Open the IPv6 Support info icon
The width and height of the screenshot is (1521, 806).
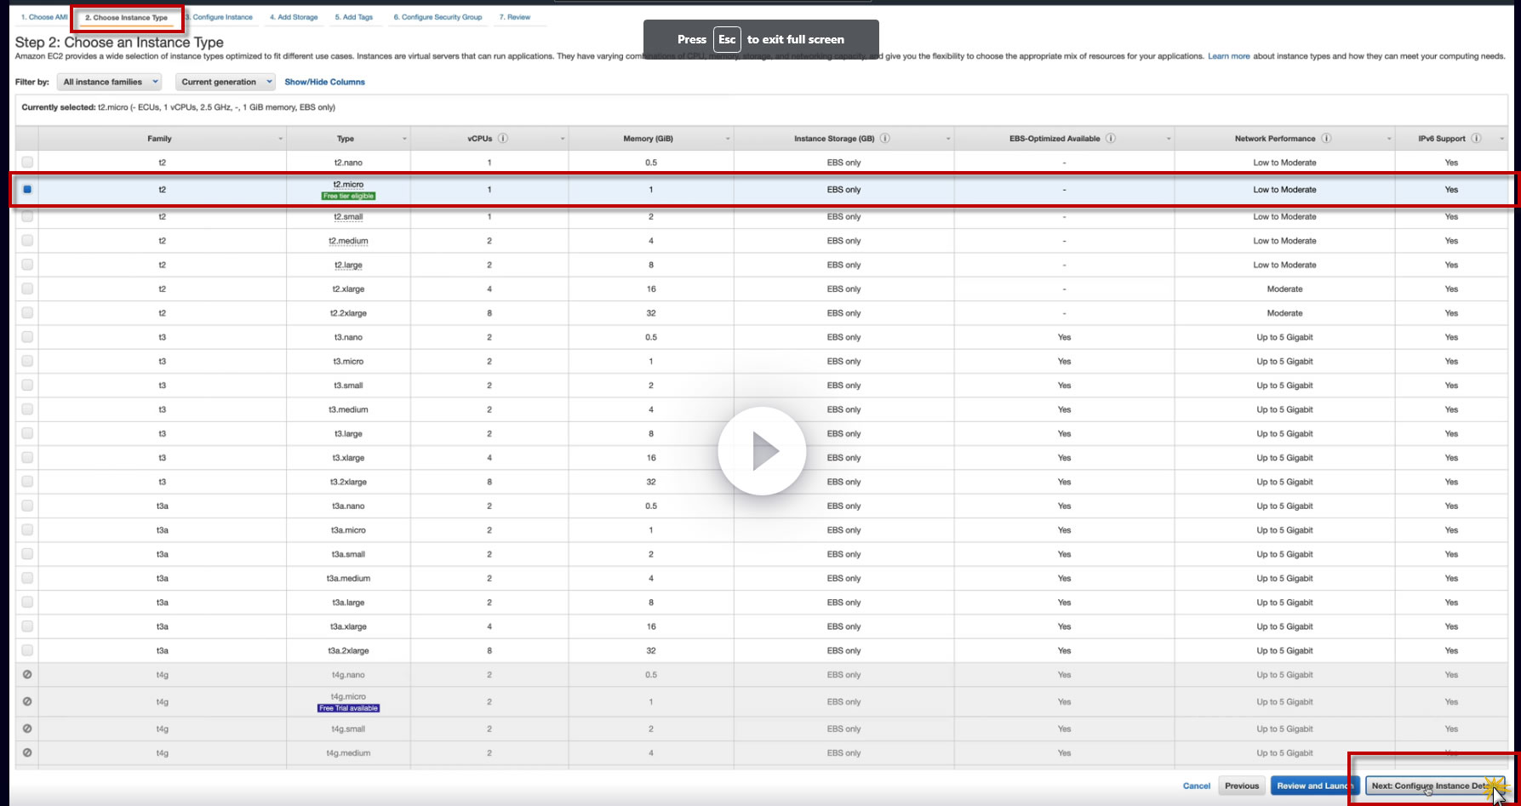1477,138
